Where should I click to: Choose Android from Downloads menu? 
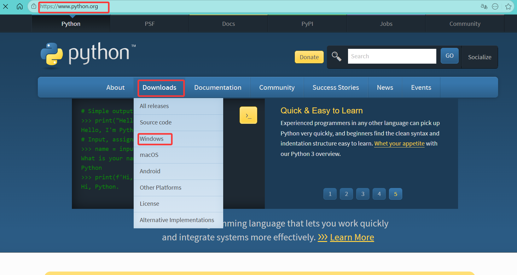pos(178,171)
